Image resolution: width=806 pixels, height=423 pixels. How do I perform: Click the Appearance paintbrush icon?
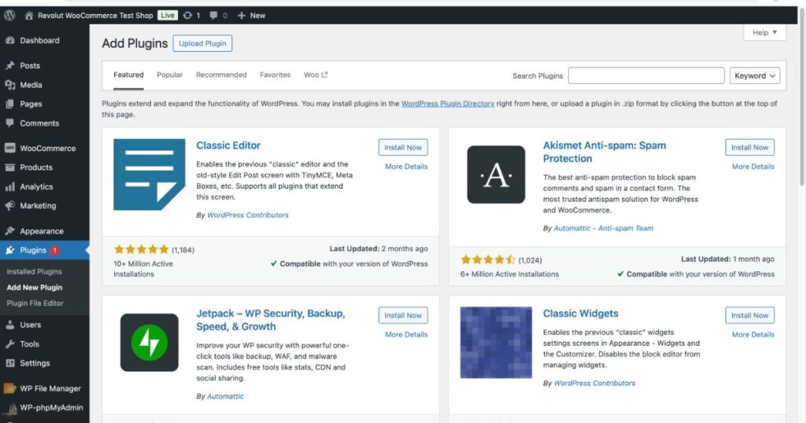(x=9, y=231)
